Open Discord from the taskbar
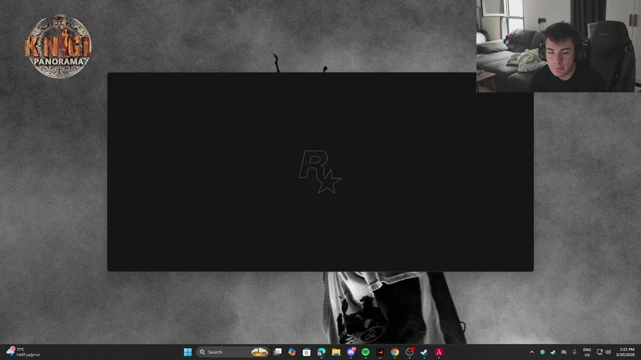The image size is (641, 360). click(x=351, y=352)
